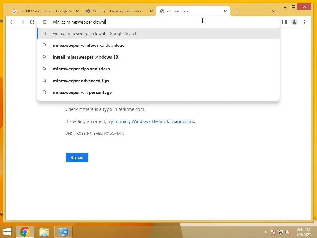Click the search icon beside 'minesweeper win percentage'
The width and height of the screenshot is (317, 238).
coord(45,92)
